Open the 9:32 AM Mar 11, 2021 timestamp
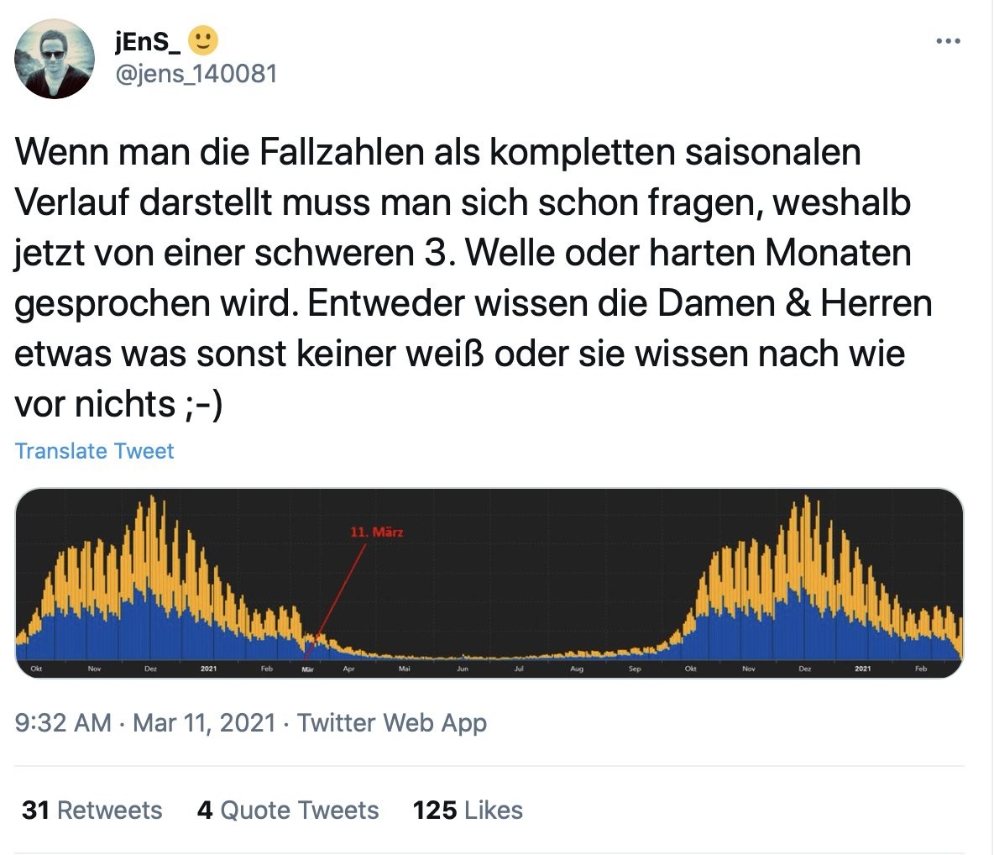The height and width of the screenshot is (855, 994). pyautogui.click(x=145, y=722)
